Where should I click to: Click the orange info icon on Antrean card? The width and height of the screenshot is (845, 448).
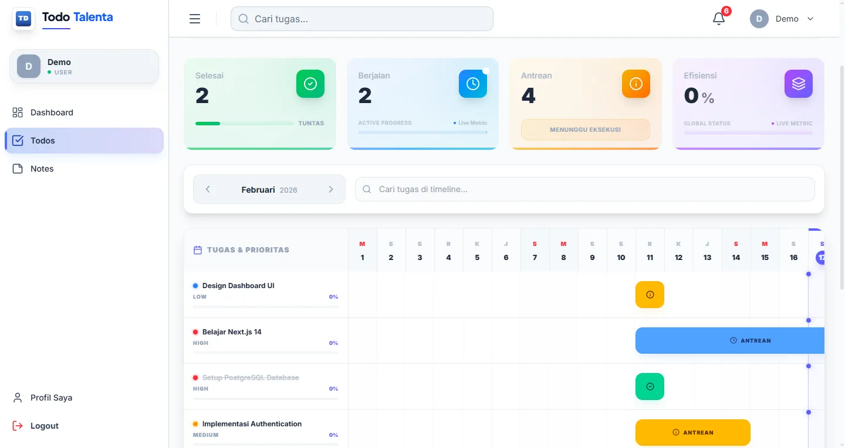[636, 84]
